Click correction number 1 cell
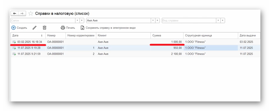Viewport: 270px width, 111px height. (81, 48)
